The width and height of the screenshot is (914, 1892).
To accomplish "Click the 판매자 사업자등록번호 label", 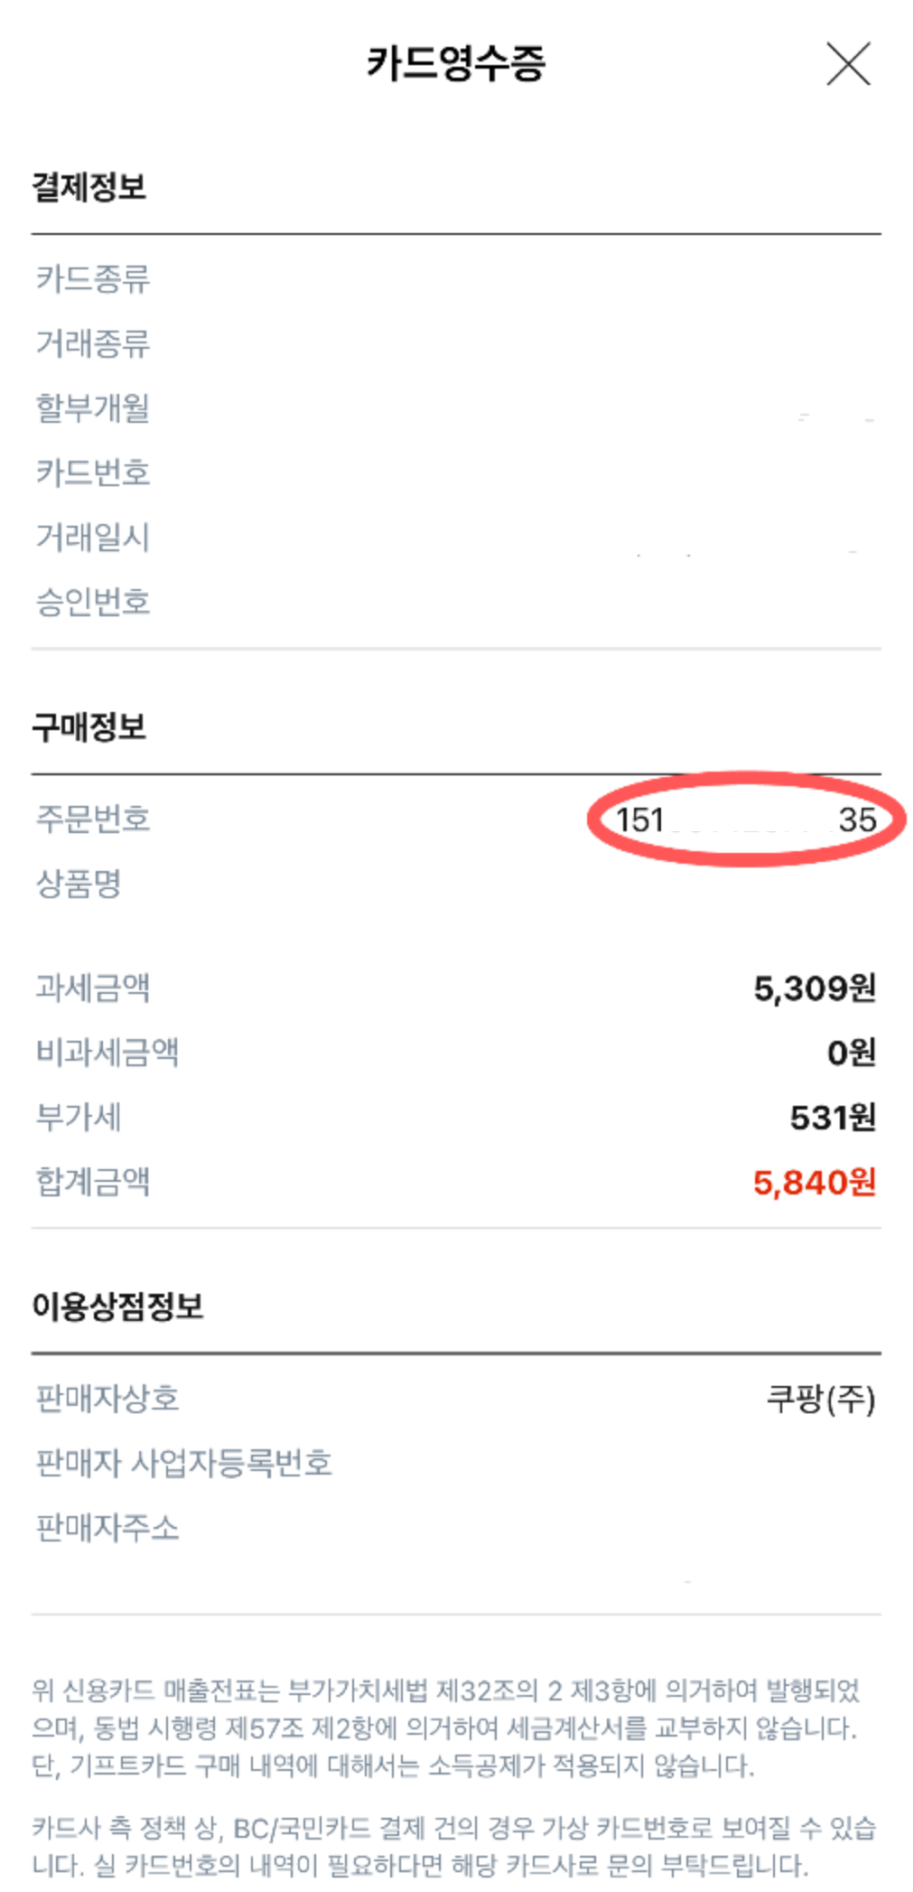I will [183, 1463].
